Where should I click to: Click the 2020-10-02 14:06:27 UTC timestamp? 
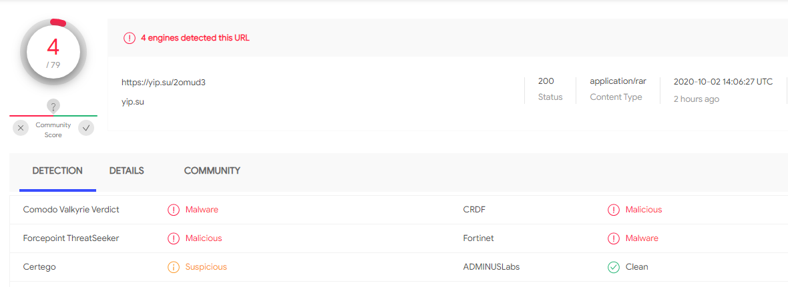(723, 82)
